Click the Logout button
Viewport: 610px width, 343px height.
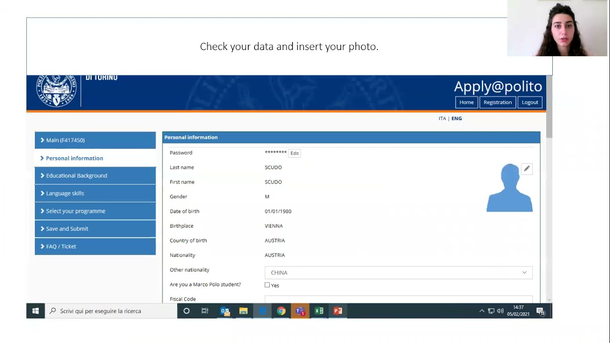point(530,102)
